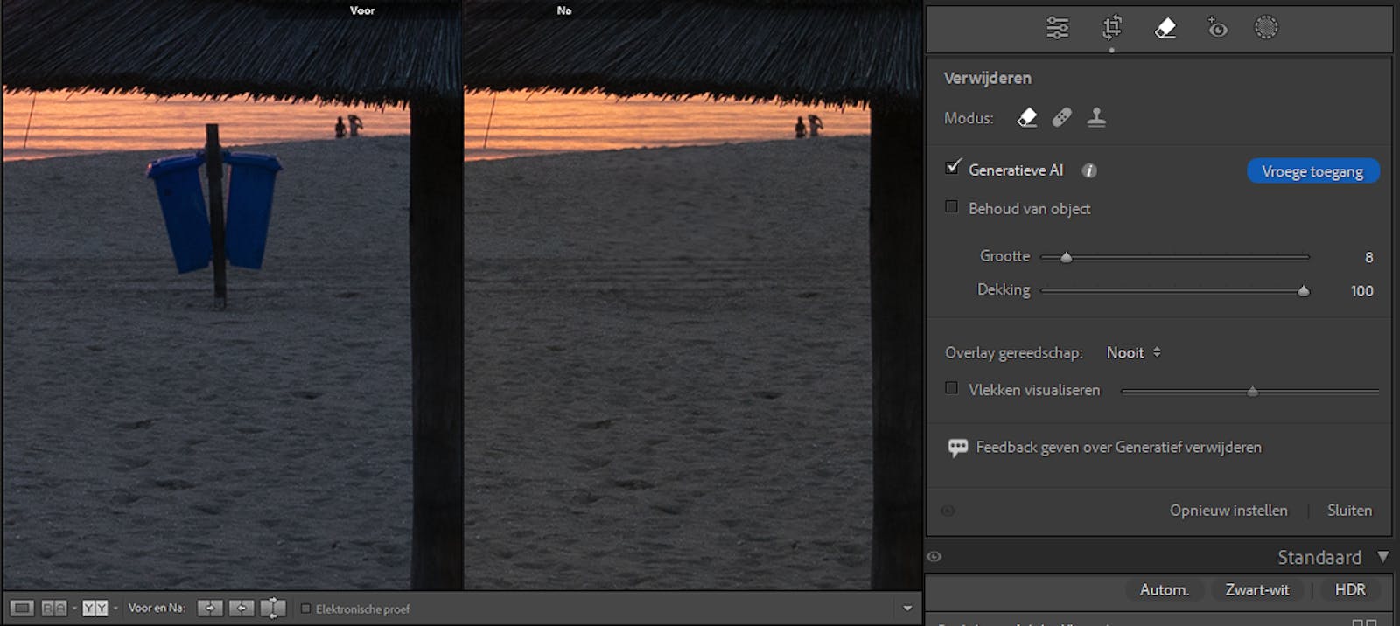The height and width of the screenshot is (626, 1400).
Task: Collapse the Standaard panel triangle
Action: tap(1382, 557)
